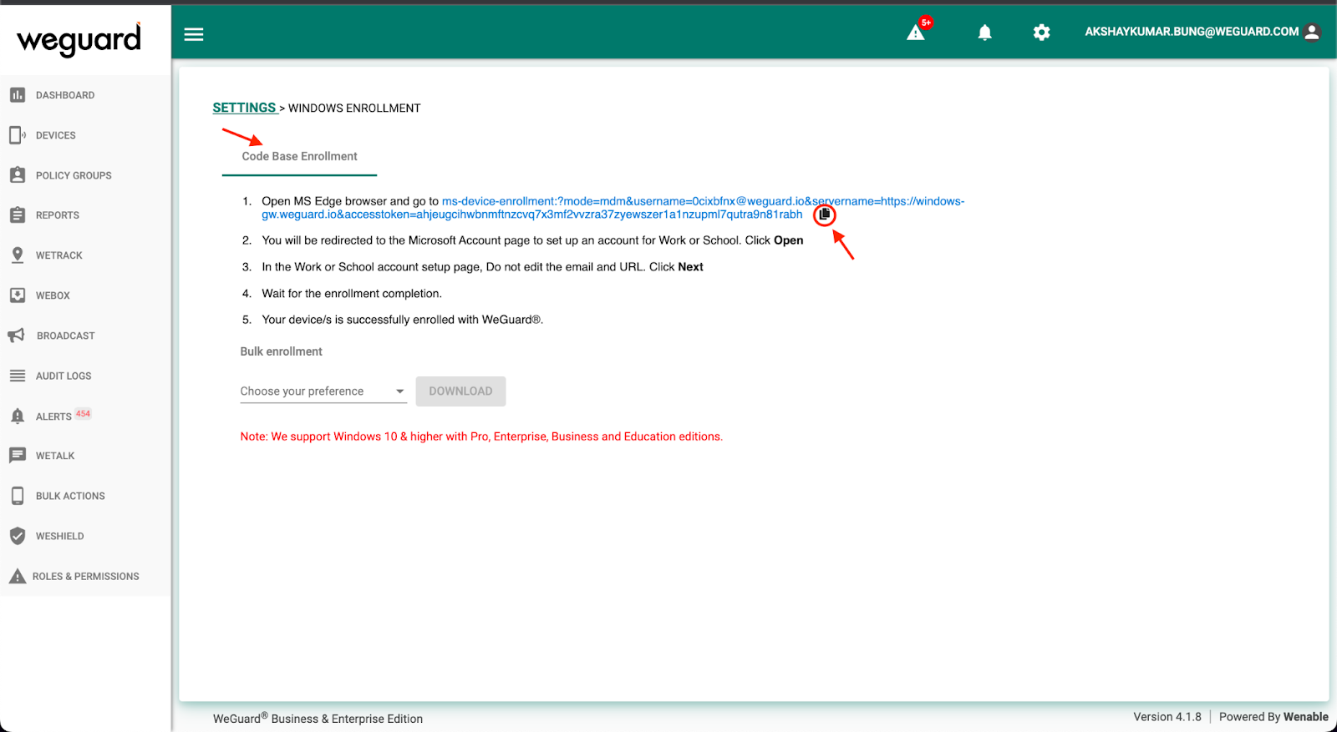Open the Roles & Permissions menu item
This screenshot has width=1337, height=732.
85,576
